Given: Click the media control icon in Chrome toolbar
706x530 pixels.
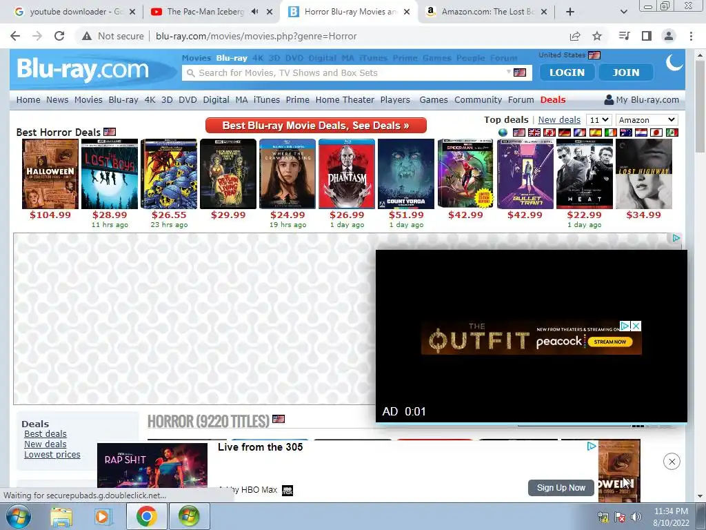Looking at the screenshot, I should tap(625, 36).
